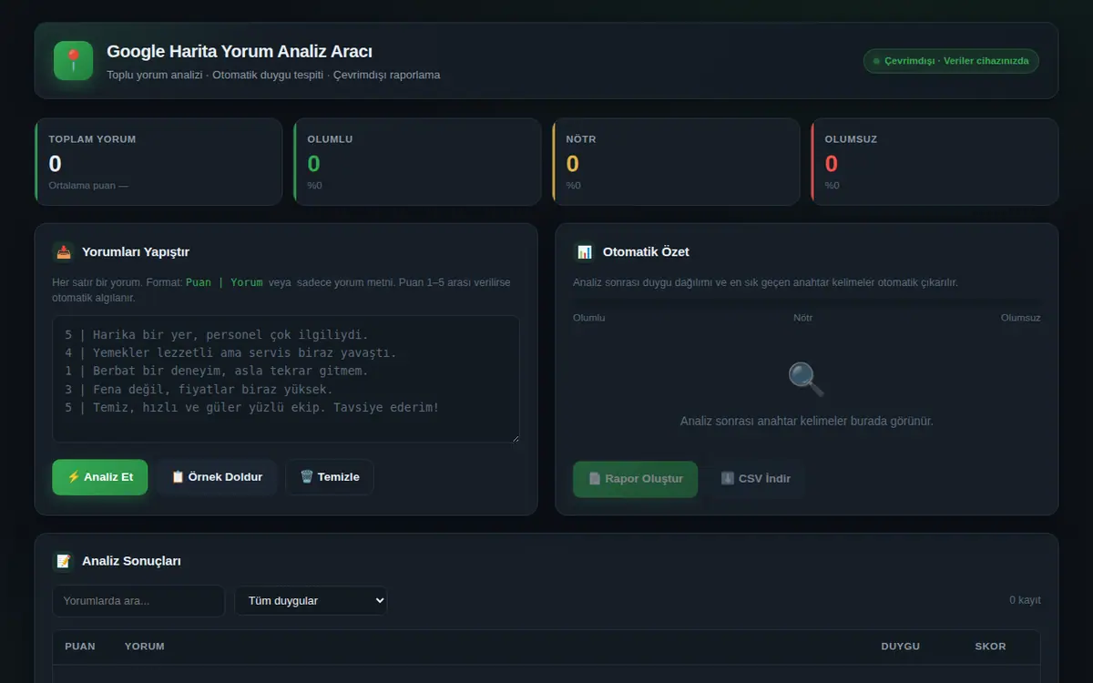Clear the reviews with Temizle button
The width and height of the screenshot is (1093, 683).
coord(330,477)
